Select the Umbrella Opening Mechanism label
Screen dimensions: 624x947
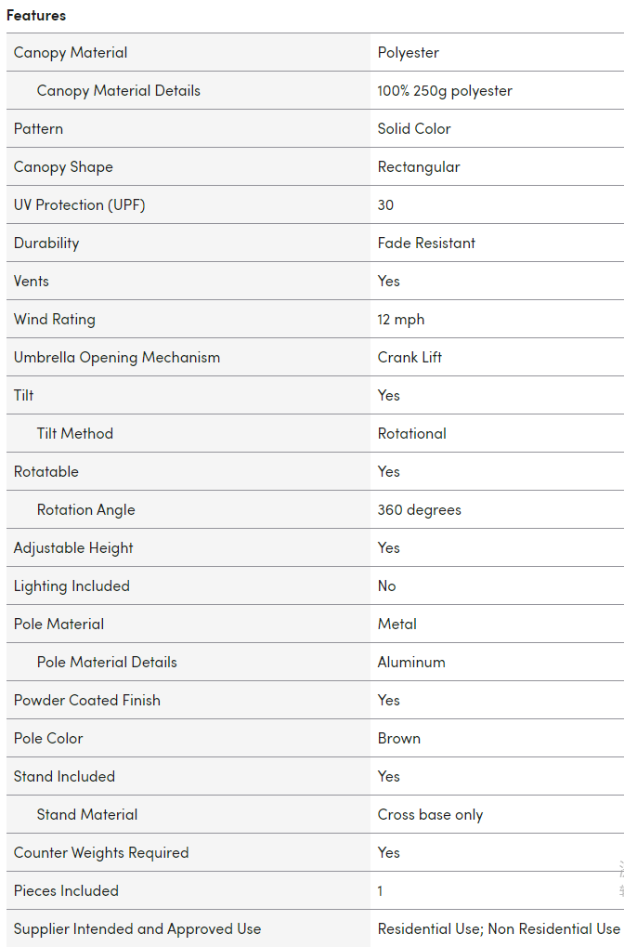pyautogui.click(x=117, y=358)
